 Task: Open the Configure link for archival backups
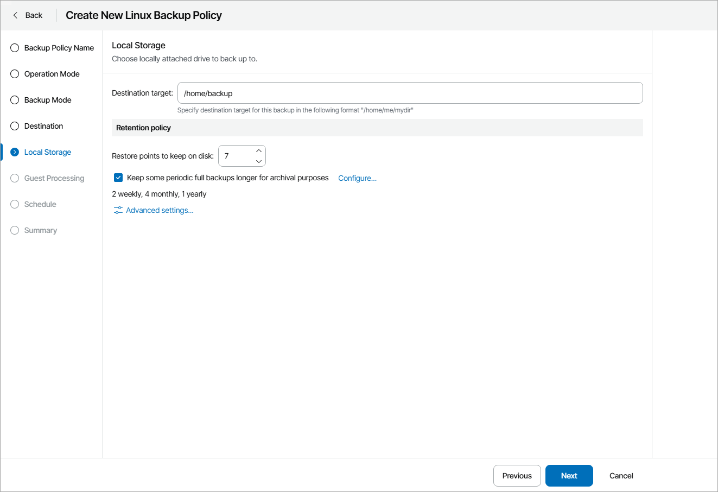pos(357,178)
